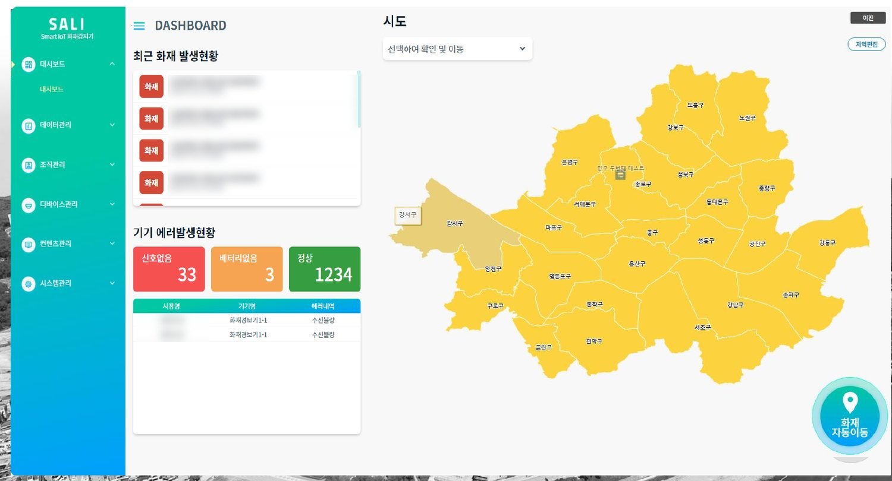The image size is (892, 481).
Task: Expand the 디바이스관리 menu chevron
Action: pos(112,204)
